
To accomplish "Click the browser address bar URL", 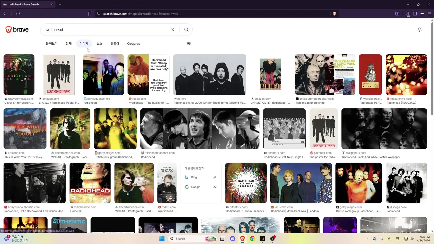I will click(140, 14).
